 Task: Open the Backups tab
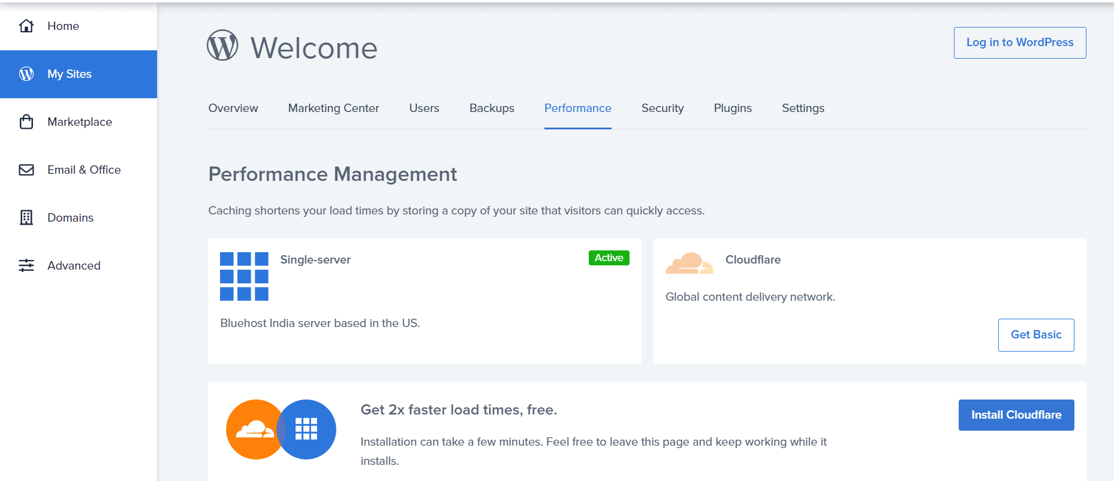(x=492, y=108)
